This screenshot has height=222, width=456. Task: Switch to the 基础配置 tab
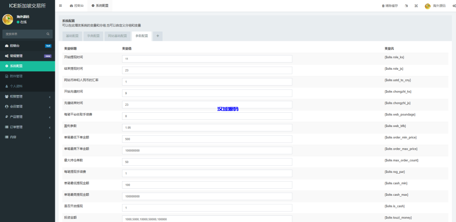click(72, 36)
